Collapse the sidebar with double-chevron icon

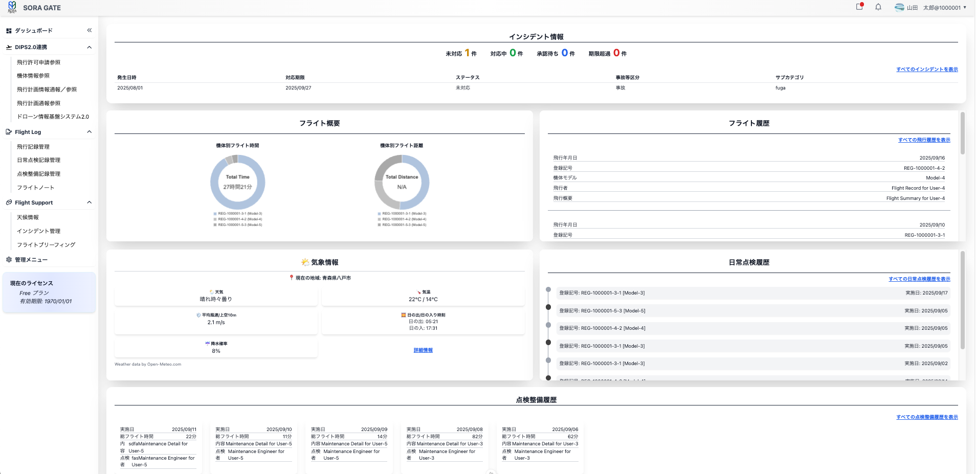coord(90,30)
